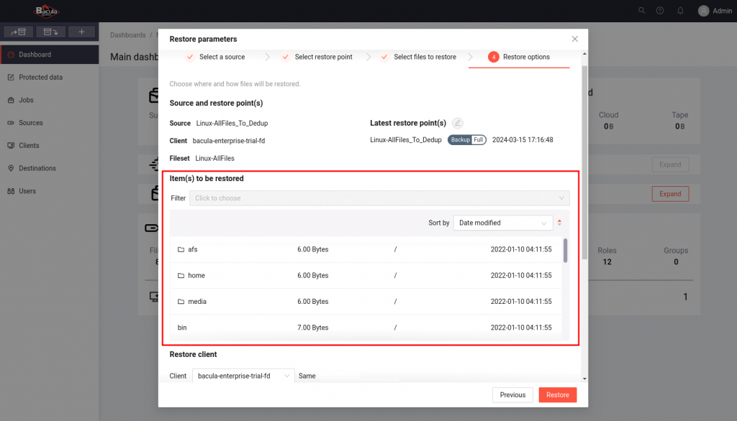The image size is (737, 421).
Task: Open the search icon in top bar
Action: pyautogui.click(x=642, y=11)
